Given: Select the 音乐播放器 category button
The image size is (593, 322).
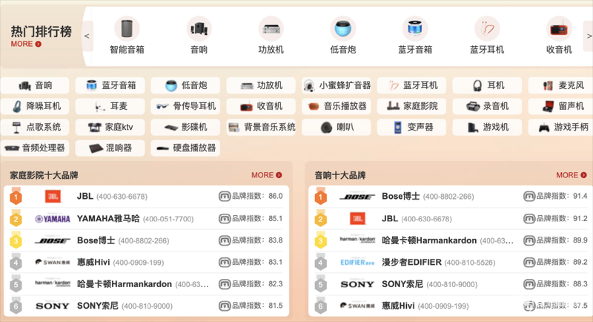Looking at the screenshot, I should (337, 106).
